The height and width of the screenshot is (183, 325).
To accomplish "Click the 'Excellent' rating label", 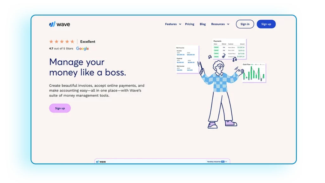I will click(x=88, y=42).
